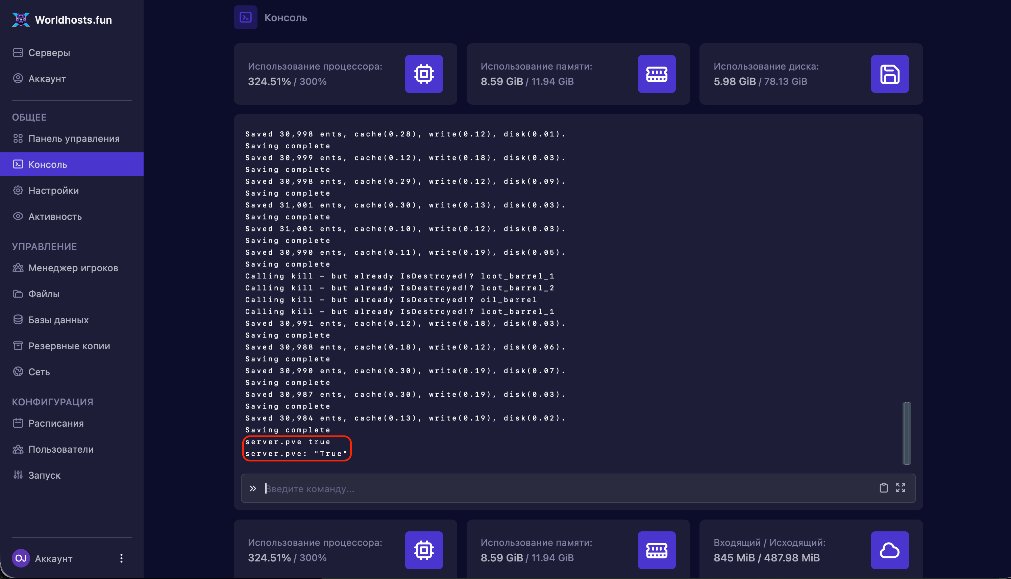1011x579 pixels.
Task: Click the sliders icon beside Запуск
Action: (18, 475)
